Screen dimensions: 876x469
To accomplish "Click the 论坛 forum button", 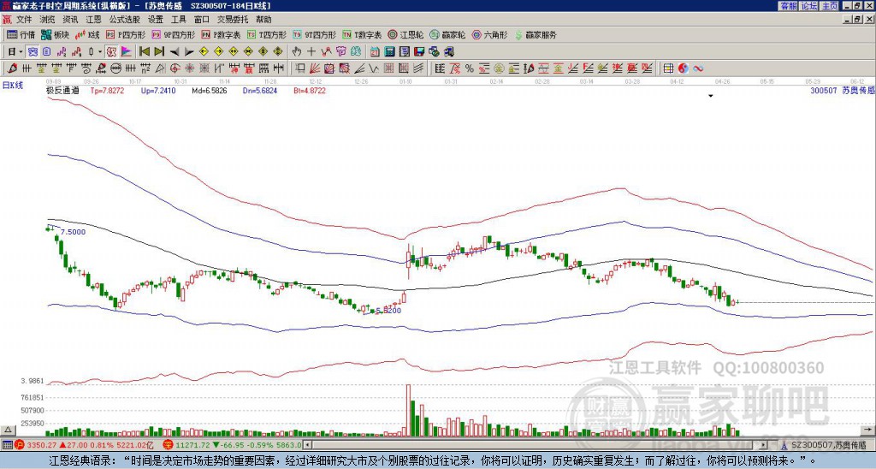I will coord(809,6).
